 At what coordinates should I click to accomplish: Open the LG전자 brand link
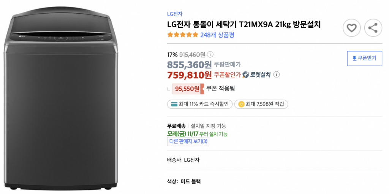pos(175,14)
